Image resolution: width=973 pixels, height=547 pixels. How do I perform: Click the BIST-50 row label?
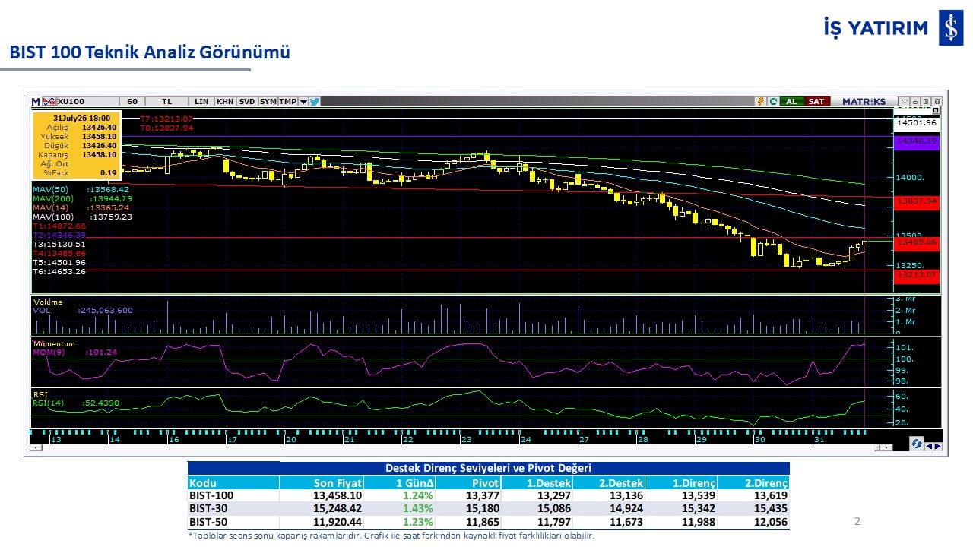209,523
